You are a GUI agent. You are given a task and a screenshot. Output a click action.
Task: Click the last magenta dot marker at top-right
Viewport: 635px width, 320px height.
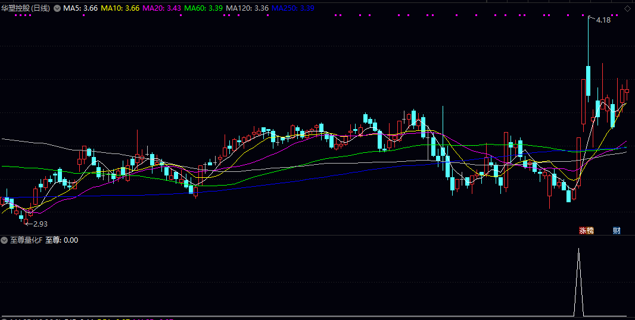pos(618,15)
